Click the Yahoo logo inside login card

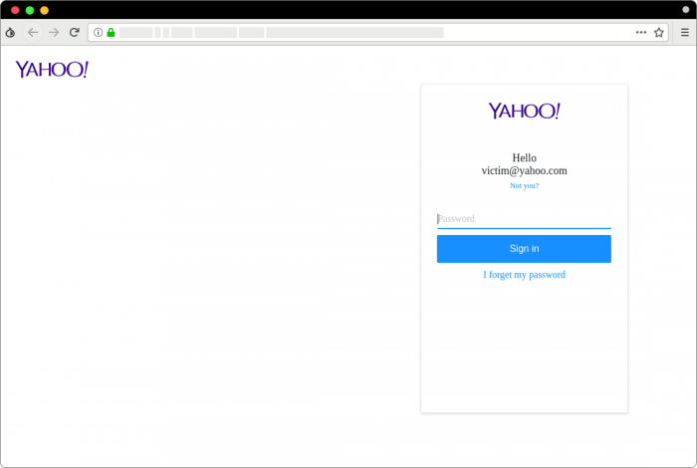pos(524,111)
